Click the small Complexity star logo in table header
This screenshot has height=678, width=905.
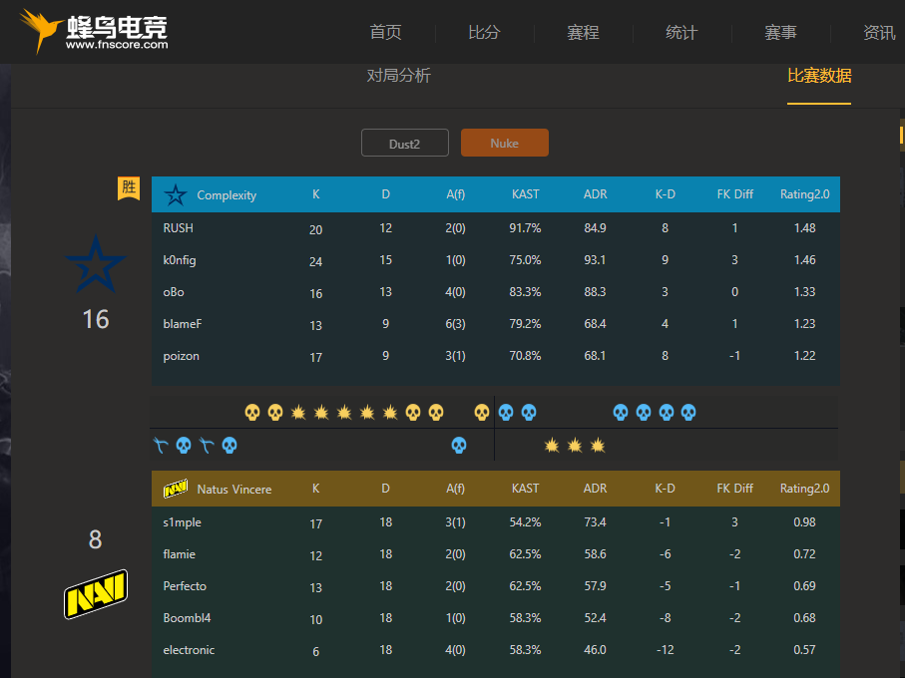tap(176, 194)
